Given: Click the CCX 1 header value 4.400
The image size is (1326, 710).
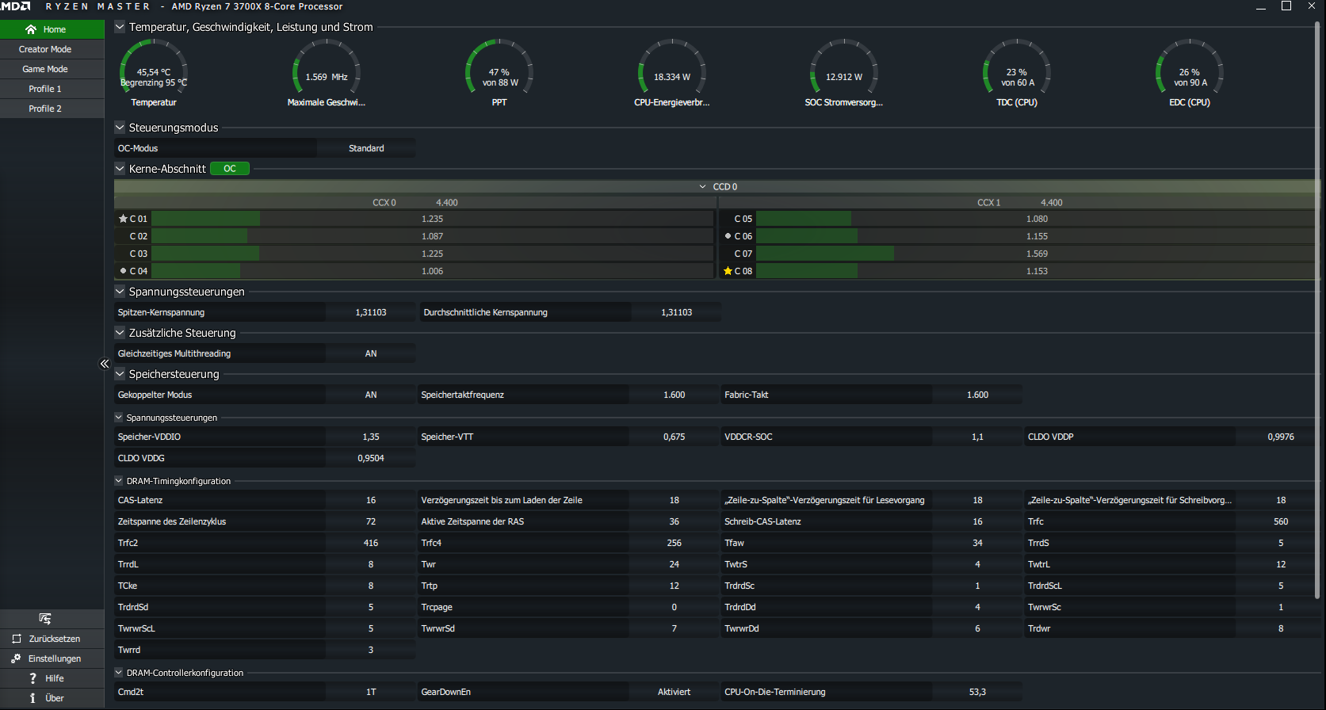Looking at the screenshot, I should pos(1052,203).
